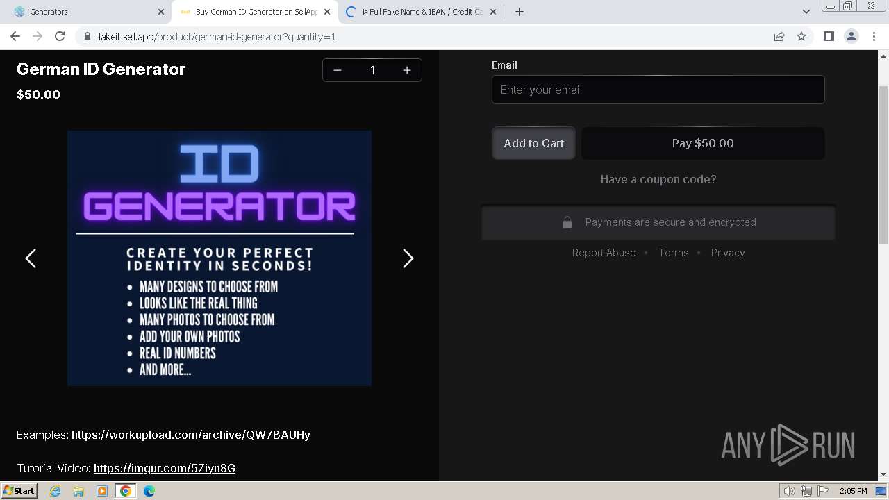Viewport: 889px width, 500px height.
Task: Close the Full Fake Name tab
Action: (x=493, y=12)
